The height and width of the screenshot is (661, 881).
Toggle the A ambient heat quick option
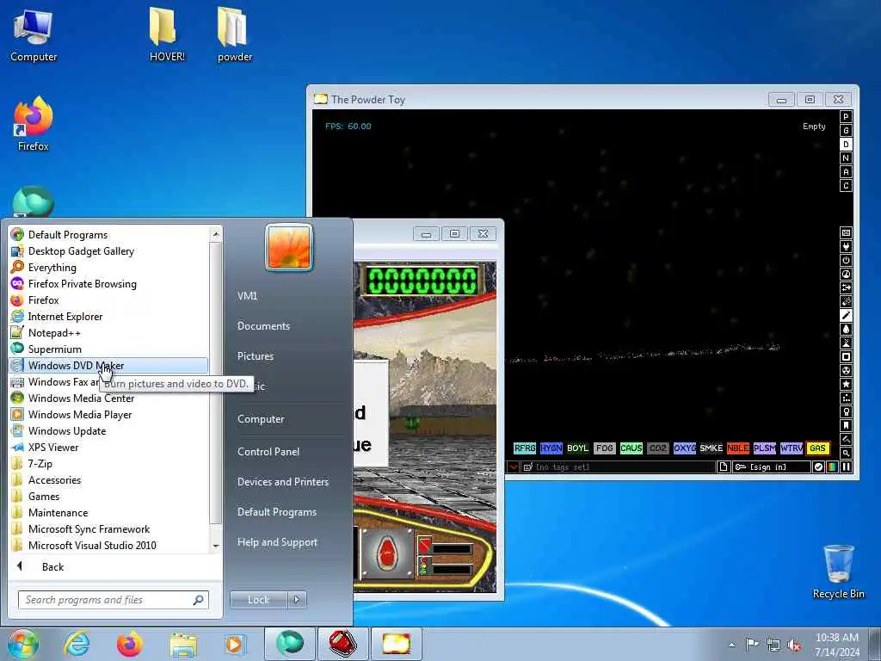click(847, 172)
